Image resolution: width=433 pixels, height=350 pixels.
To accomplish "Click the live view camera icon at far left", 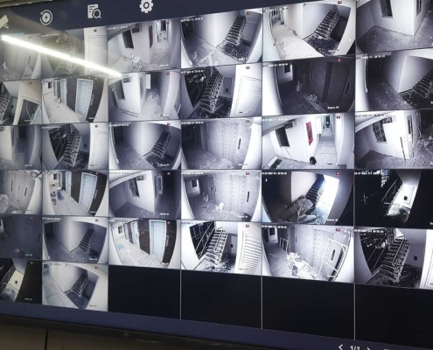I will tap(3, 23).
